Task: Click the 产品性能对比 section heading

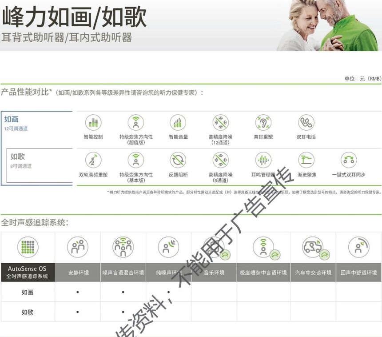Action: pos(27,92)
